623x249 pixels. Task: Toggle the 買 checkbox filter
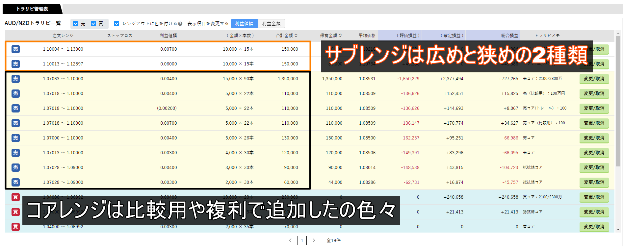93,24
